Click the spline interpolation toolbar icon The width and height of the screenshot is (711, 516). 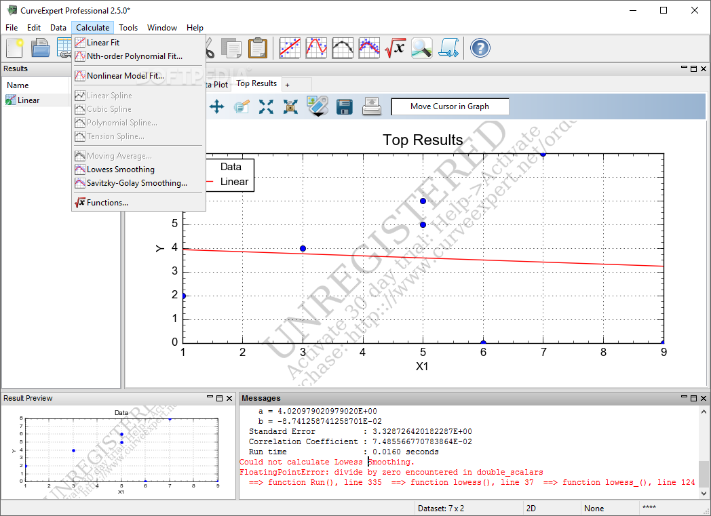coord(343,48)
